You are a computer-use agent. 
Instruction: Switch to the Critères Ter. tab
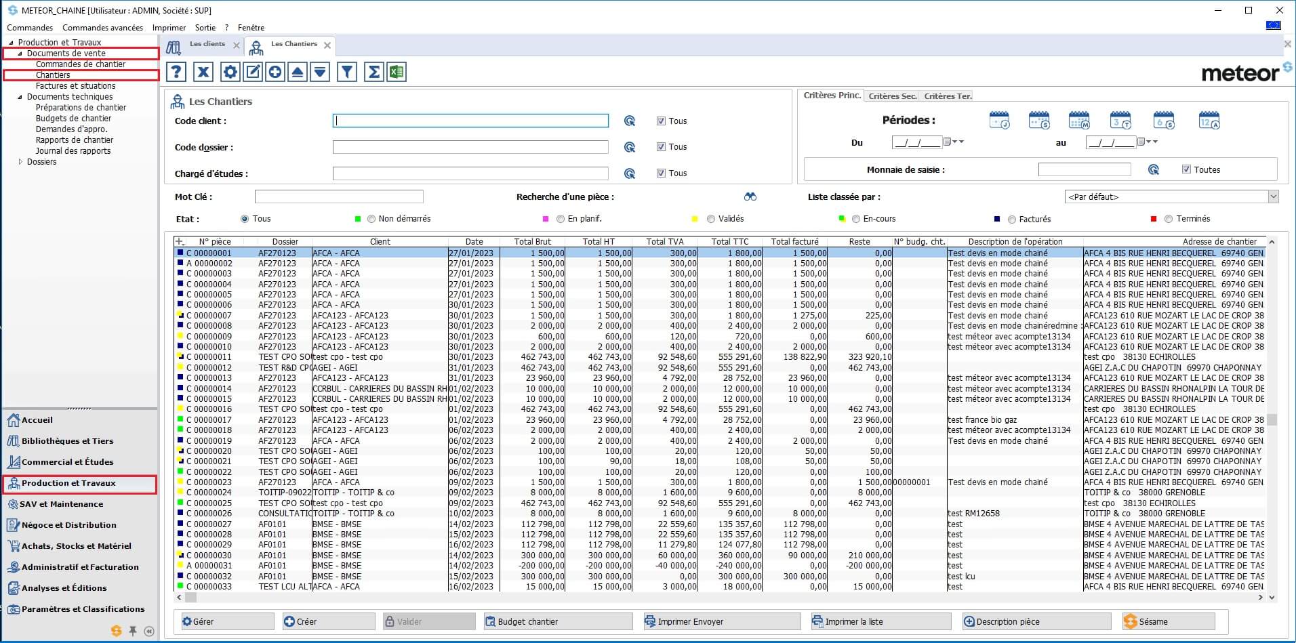tap(948, 96)
